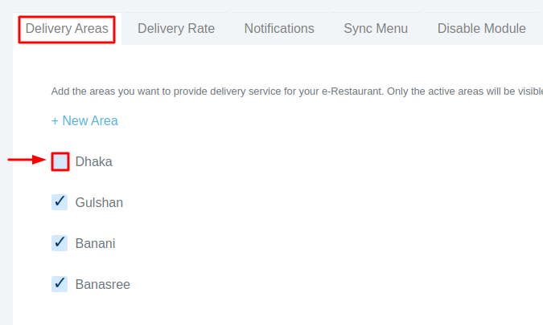Enable the Dhaka delivery area checkbox
Screen dimensions: 543x325
(x=60, y=161)
